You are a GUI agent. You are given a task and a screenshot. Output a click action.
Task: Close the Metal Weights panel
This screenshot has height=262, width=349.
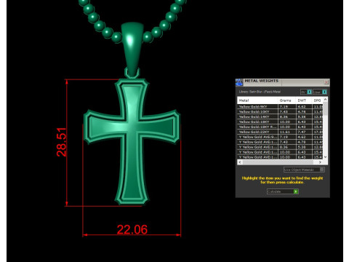326,82
